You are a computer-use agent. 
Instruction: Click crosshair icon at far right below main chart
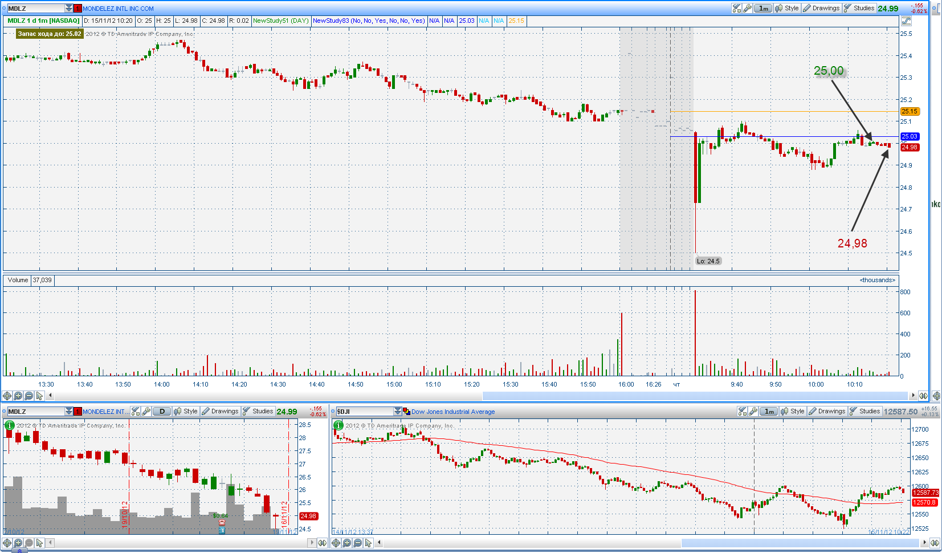click(937, 396)
